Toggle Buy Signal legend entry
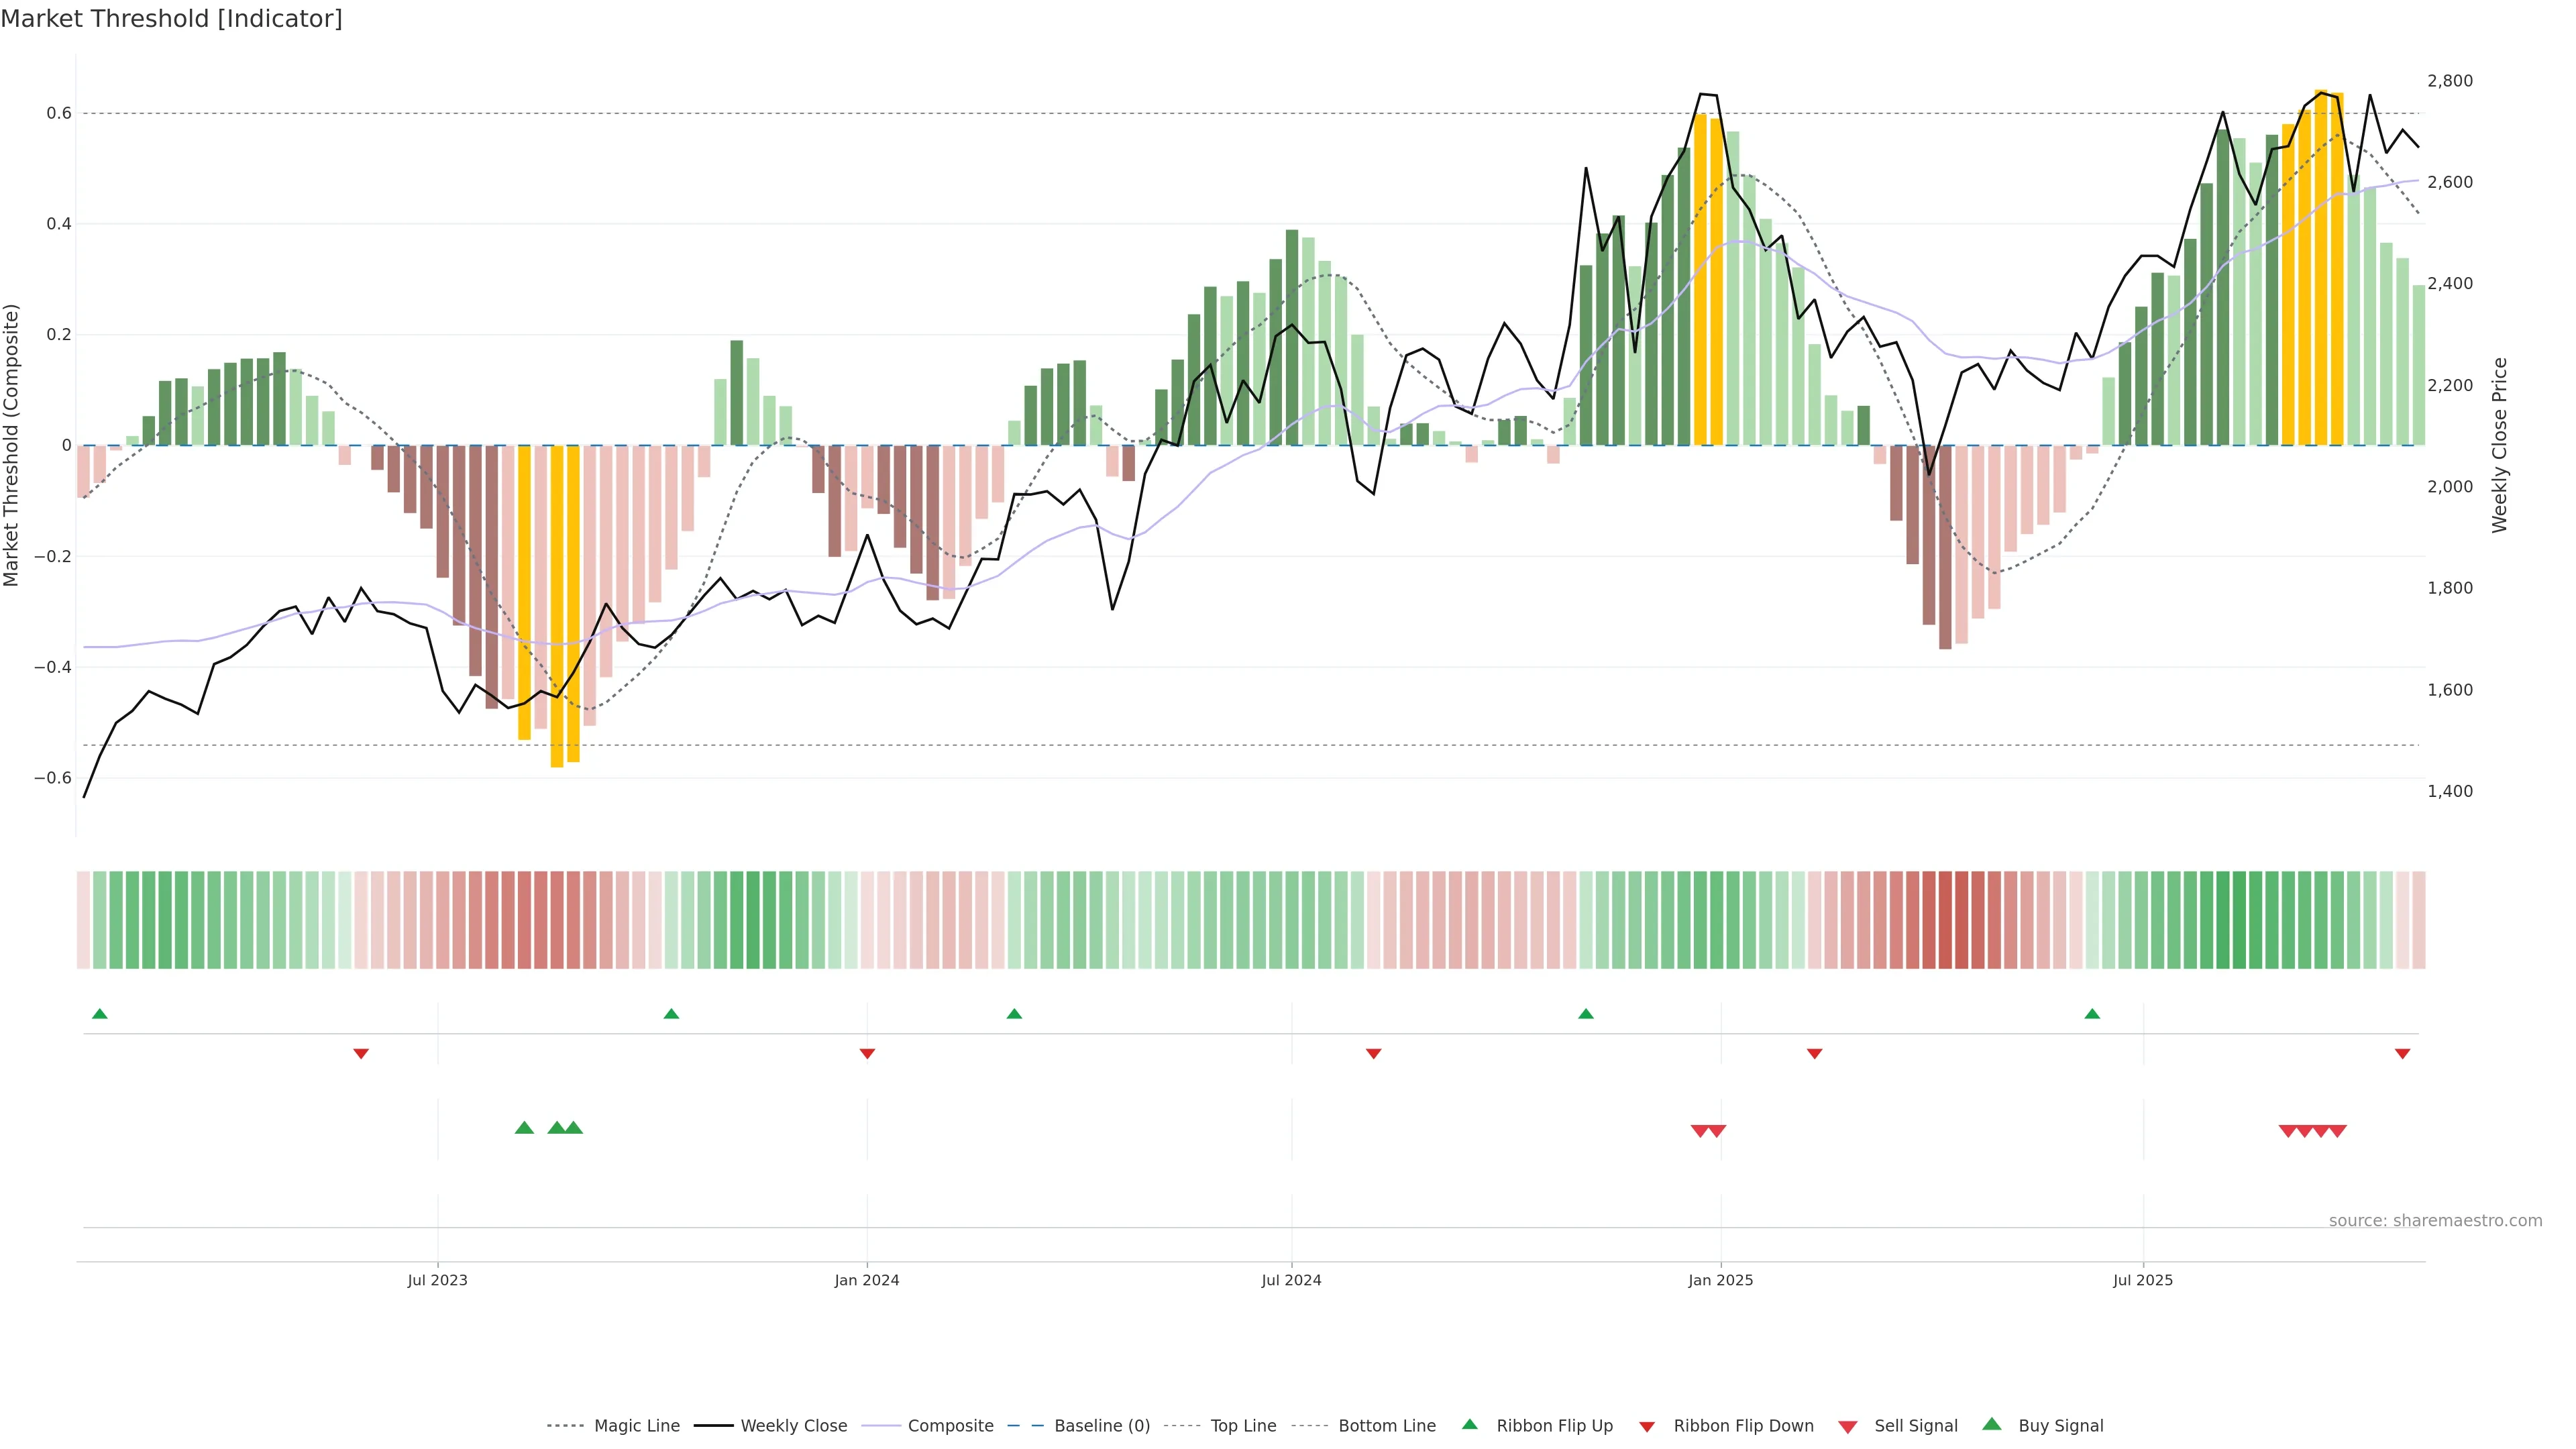The width and height of the screenshot is (2576, 1449). click(2060, 1426)
